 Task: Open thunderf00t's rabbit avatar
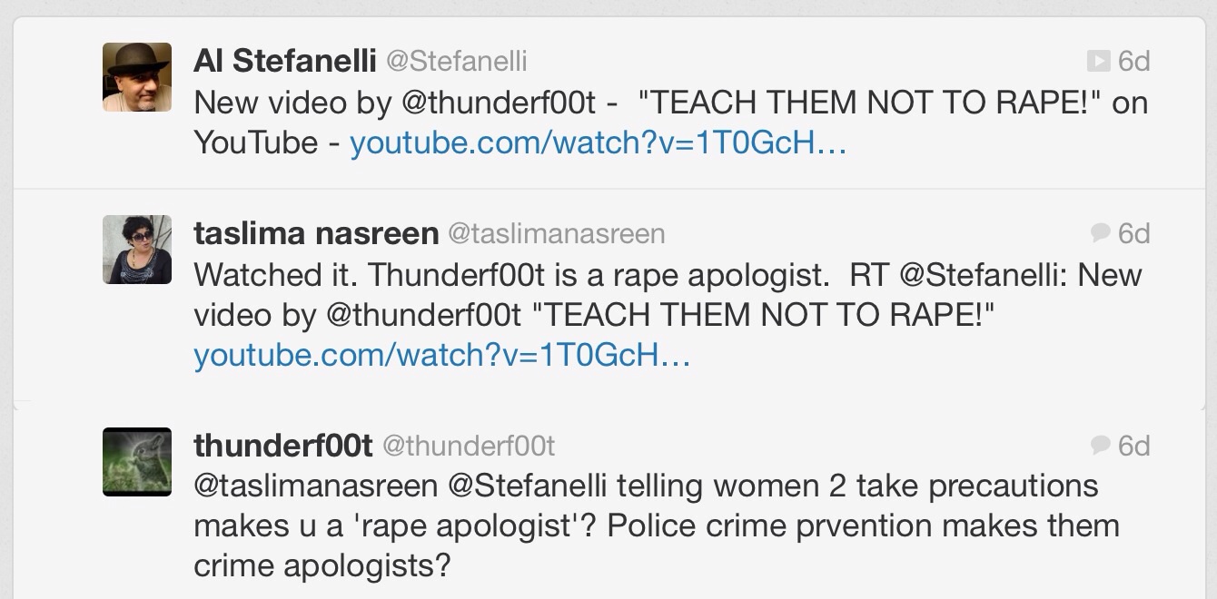[x=137, y=461]
